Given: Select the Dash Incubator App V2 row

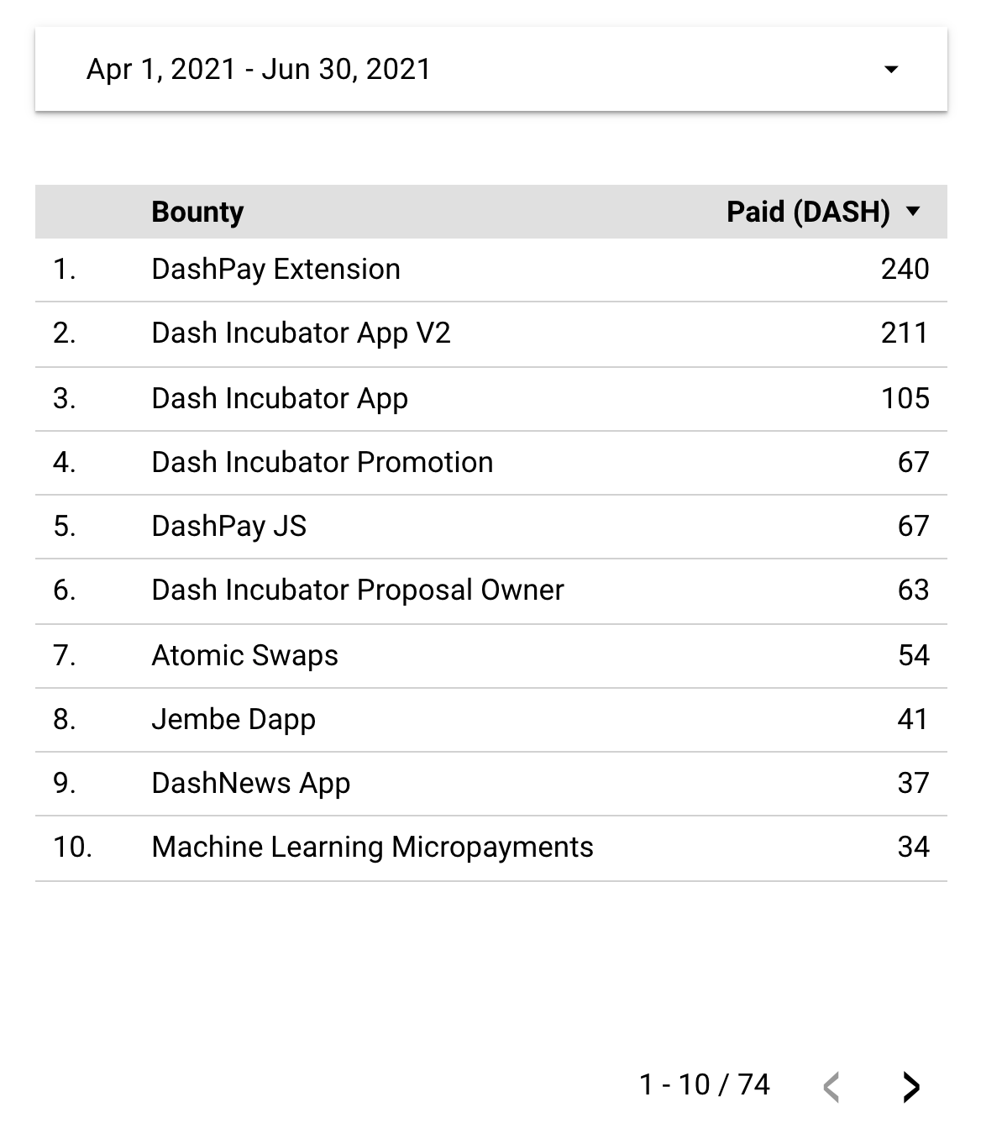Looking at the screenshot, I should (x=491, y=333).
